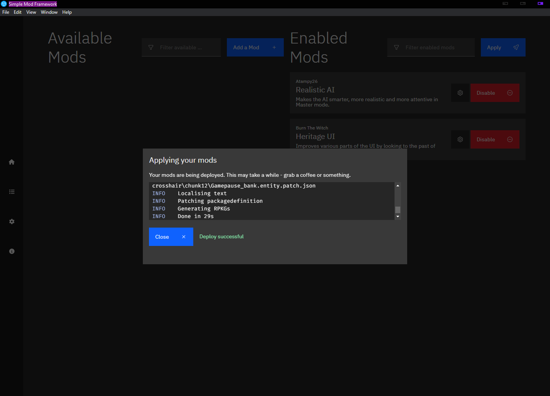The height and width of the screenshot is (396, 550).
Task: Click the Add a Mod button
Action: point(255,47)
